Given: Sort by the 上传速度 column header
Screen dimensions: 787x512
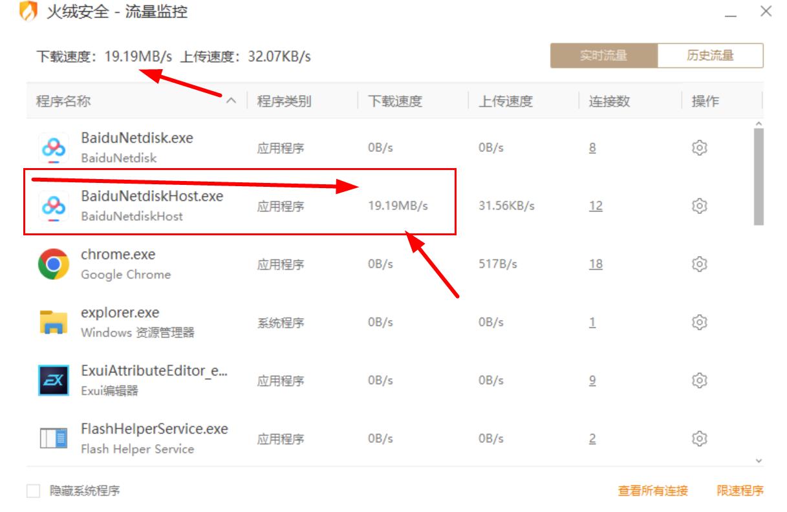Looking at the screenshot, I should point(506,101).
